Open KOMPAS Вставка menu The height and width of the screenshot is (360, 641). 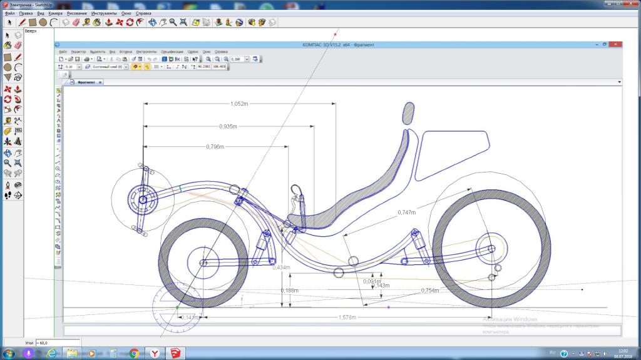125,52
